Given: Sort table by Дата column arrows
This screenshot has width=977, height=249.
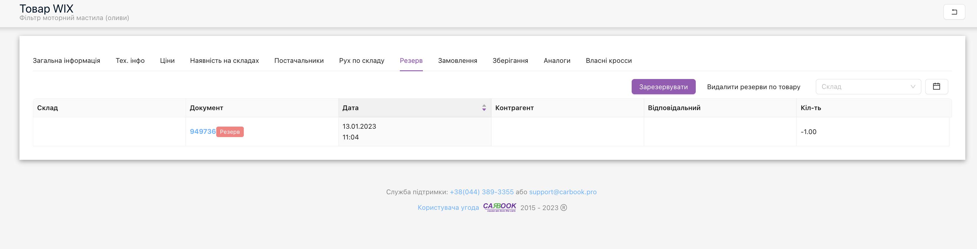Looking at the screenshot, I should [484, 108].
